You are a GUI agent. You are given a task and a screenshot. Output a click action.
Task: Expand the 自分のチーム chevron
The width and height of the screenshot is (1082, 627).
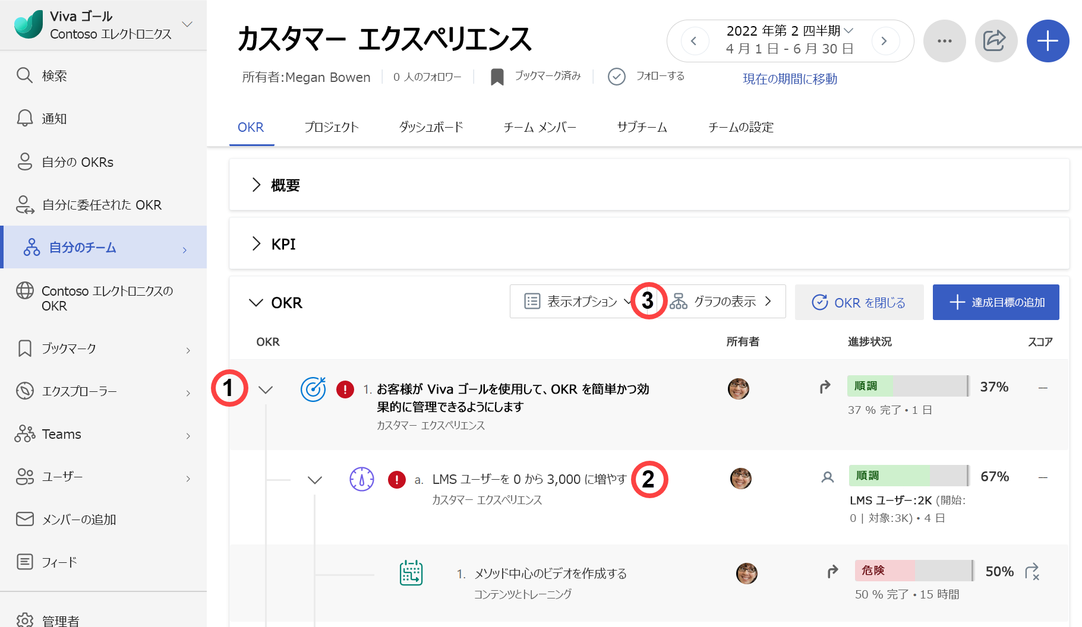coord(185,250)
